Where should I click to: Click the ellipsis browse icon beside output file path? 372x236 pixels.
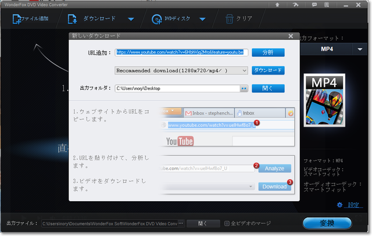point(181,223)
